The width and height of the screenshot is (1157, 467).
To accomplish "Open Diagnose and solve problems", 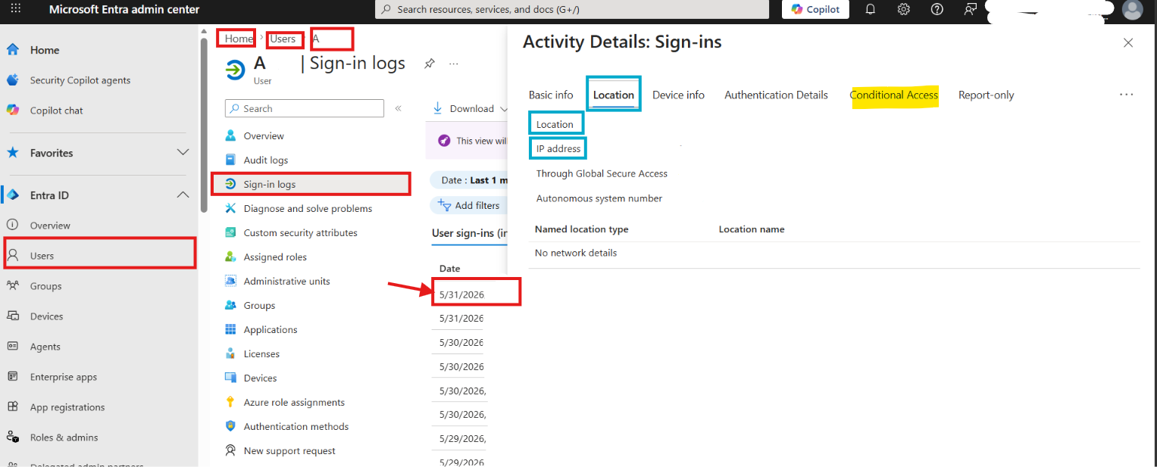I will [308, 209].
